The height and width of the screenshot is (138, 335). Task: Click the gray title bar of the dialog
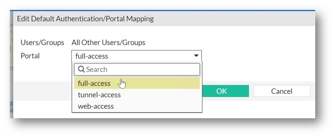[x=235, y=19]
